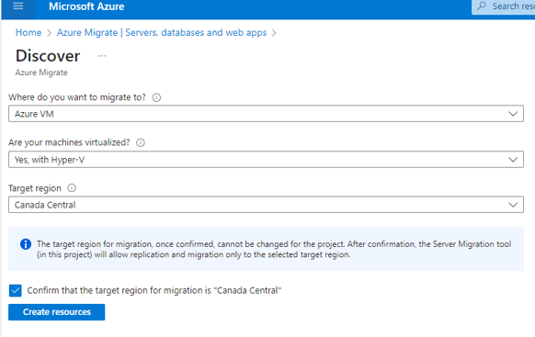Image resolution: width=535 pixels, height=337 pixels.
Task: Uncheck the Canada Central confirmation checkbox
Action: pyautogui.click(x=16, y=291)
